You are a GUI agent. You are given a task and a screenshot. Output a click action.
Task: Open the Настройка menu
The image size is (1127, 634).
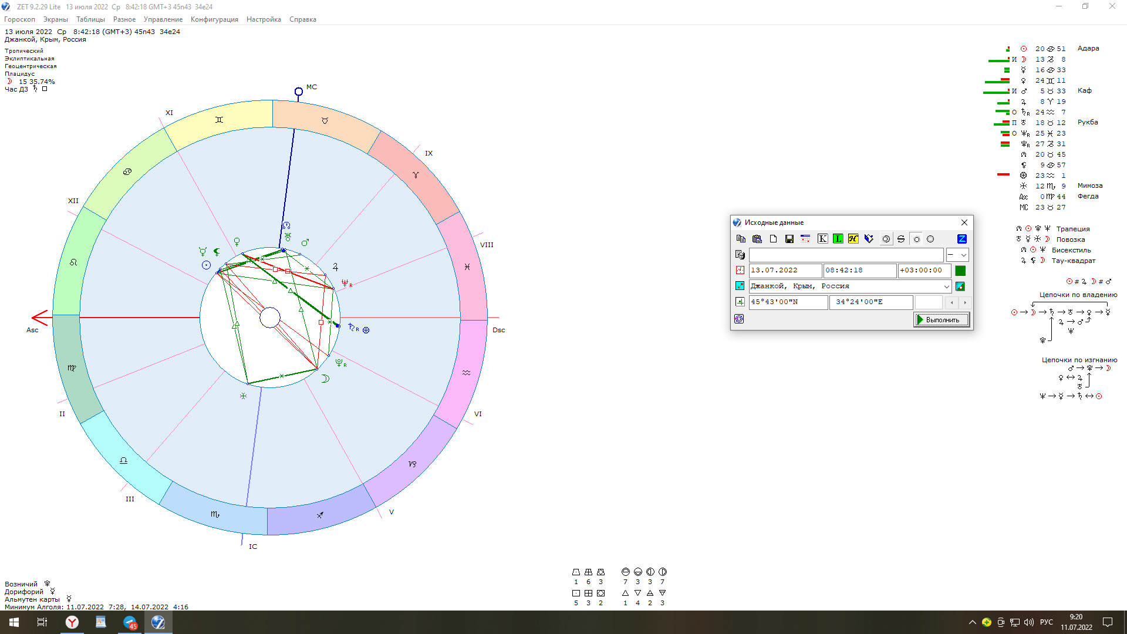264,19
